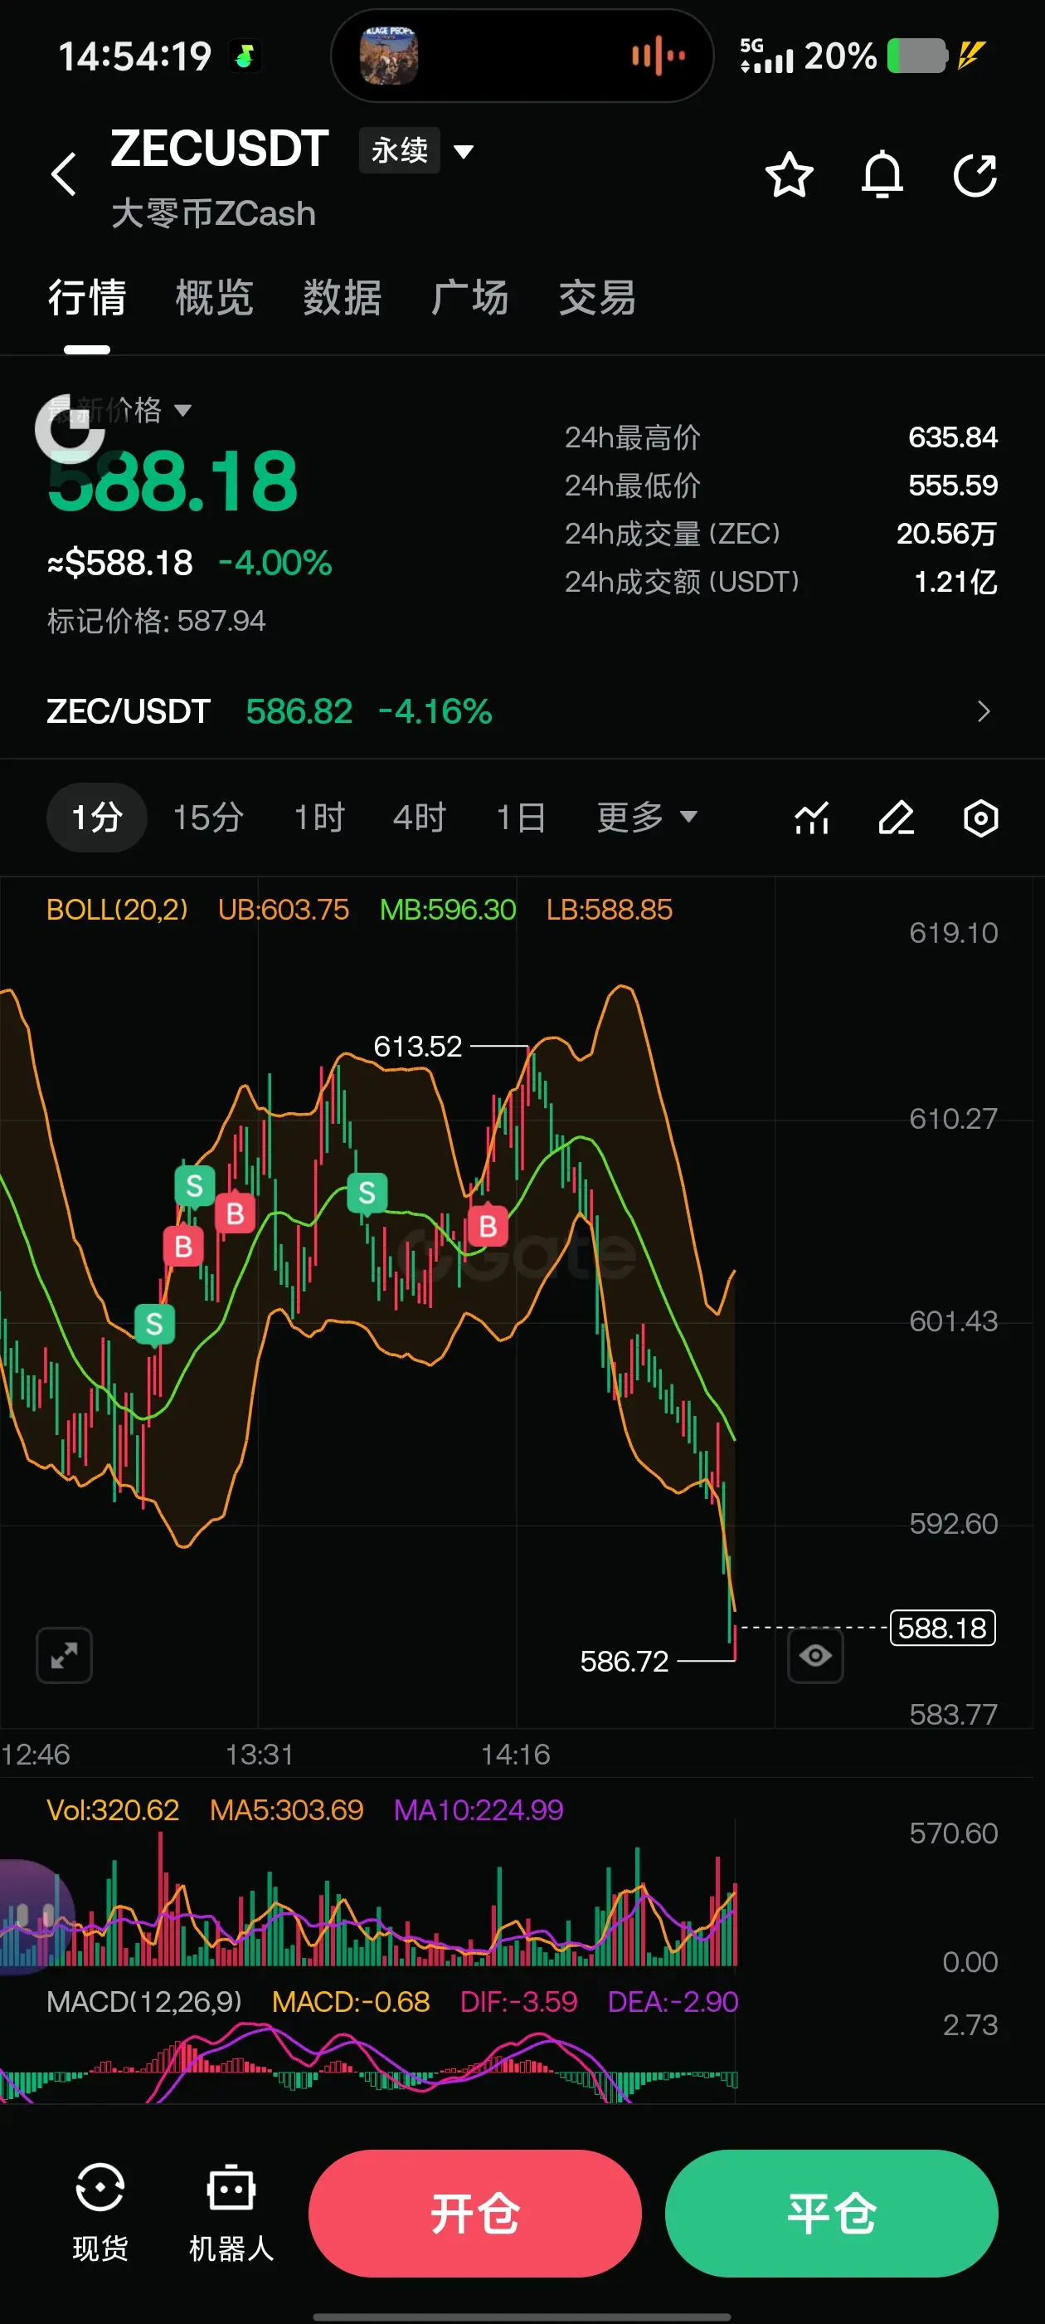Add ZECUSDT to favorites star
Screen dimensions: 1045x2324
(x=789, y=174)
